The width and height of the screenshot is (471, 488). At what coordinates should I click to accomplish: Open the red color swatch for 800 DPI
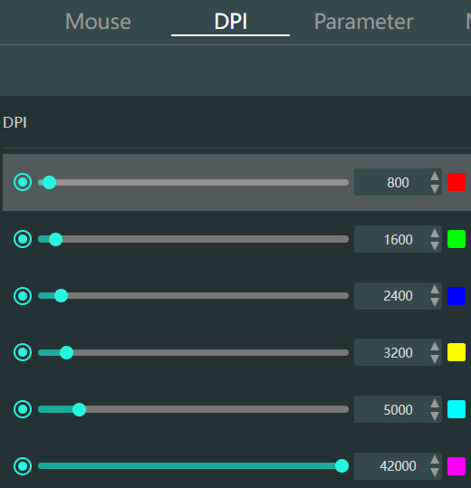click(457, 182)
